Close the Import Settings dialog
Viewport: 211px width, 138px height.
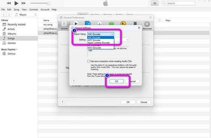(x=139, y=28)
